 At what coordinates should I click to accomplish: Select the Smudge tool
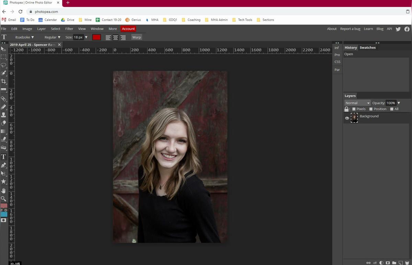4,140
